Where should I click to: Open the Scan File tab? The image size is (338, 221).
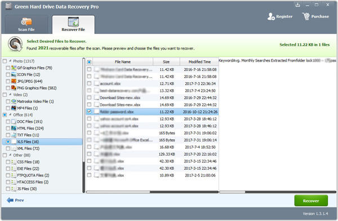(x=26, y=25)
